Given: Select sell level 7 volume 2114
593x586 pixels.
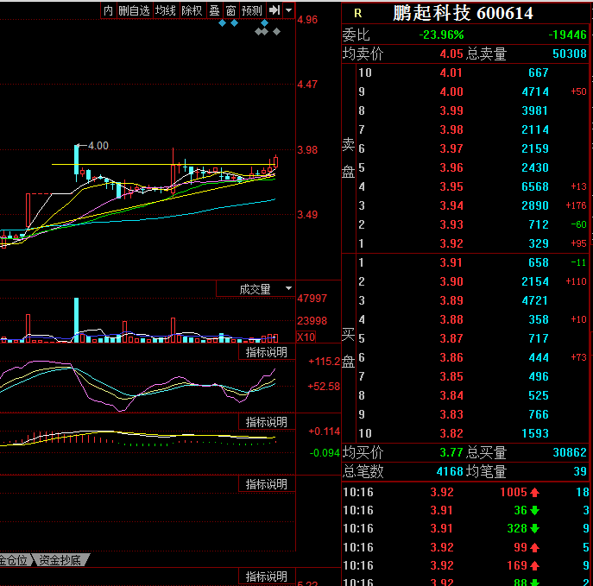Looking at the screenshot, I should point(535,129).
